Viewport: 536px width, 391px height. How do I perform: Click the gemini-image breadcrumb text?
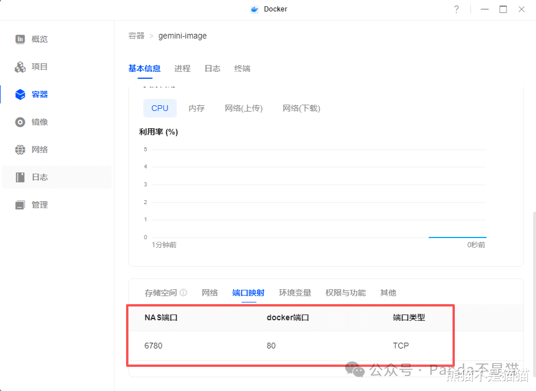(183, 36)
